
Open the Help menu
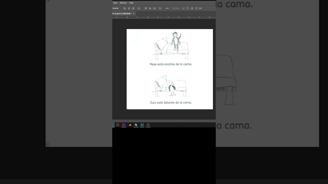pos(131,3)
